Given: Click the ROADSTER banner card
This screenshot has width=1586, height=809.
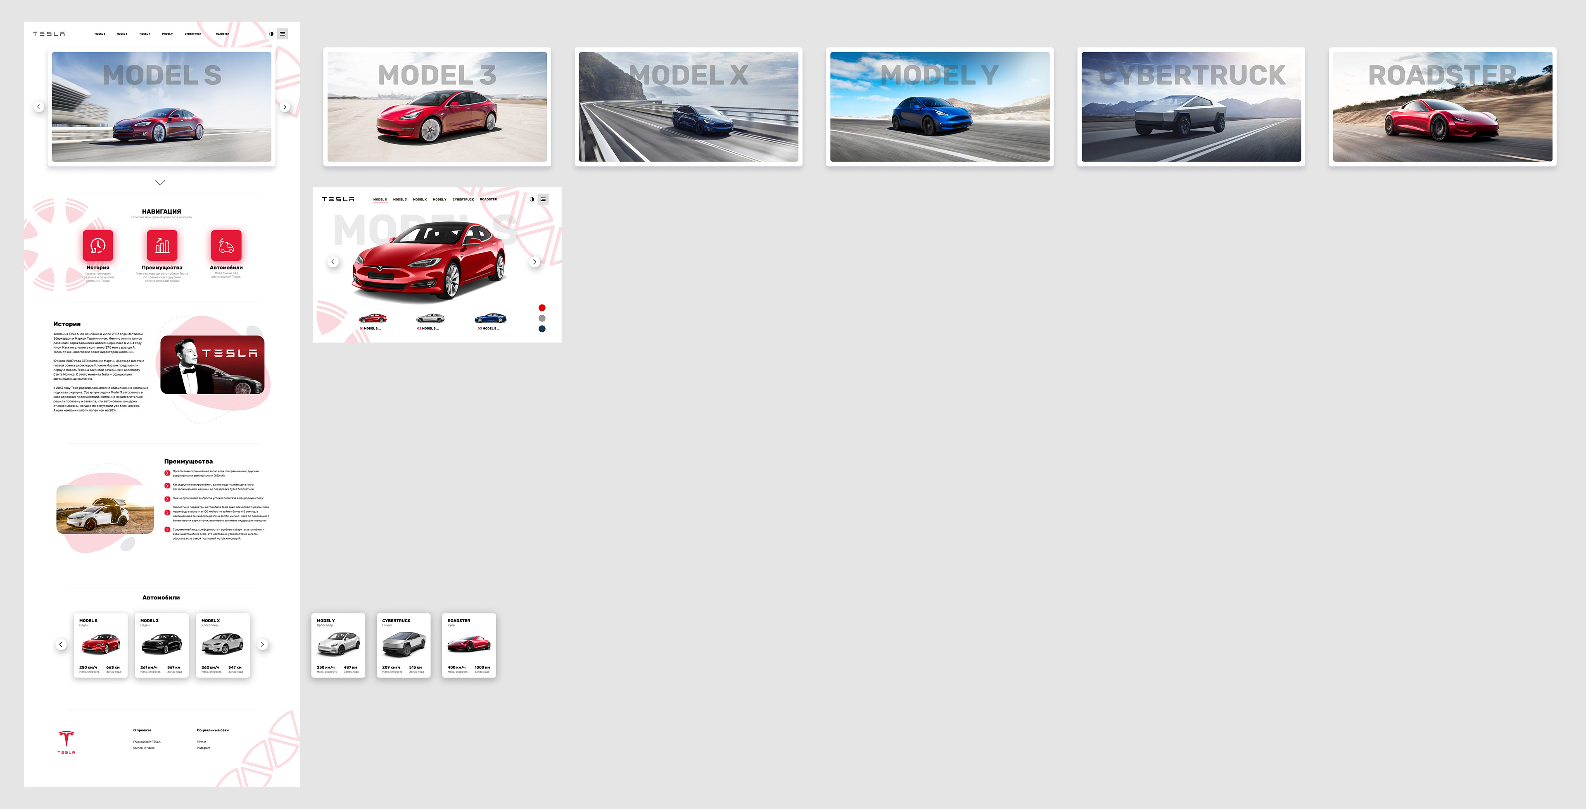Looking at the screenshot, I should coord(1442,107).
